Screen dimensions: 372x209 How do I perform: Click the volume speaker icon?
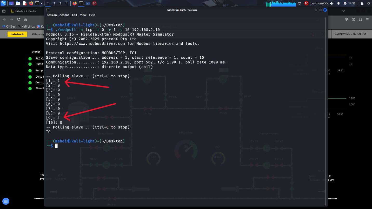(x=331, y=3)
